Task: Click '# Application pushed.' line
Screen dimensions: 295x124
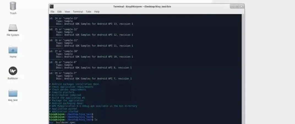Action: click(64, 109)
